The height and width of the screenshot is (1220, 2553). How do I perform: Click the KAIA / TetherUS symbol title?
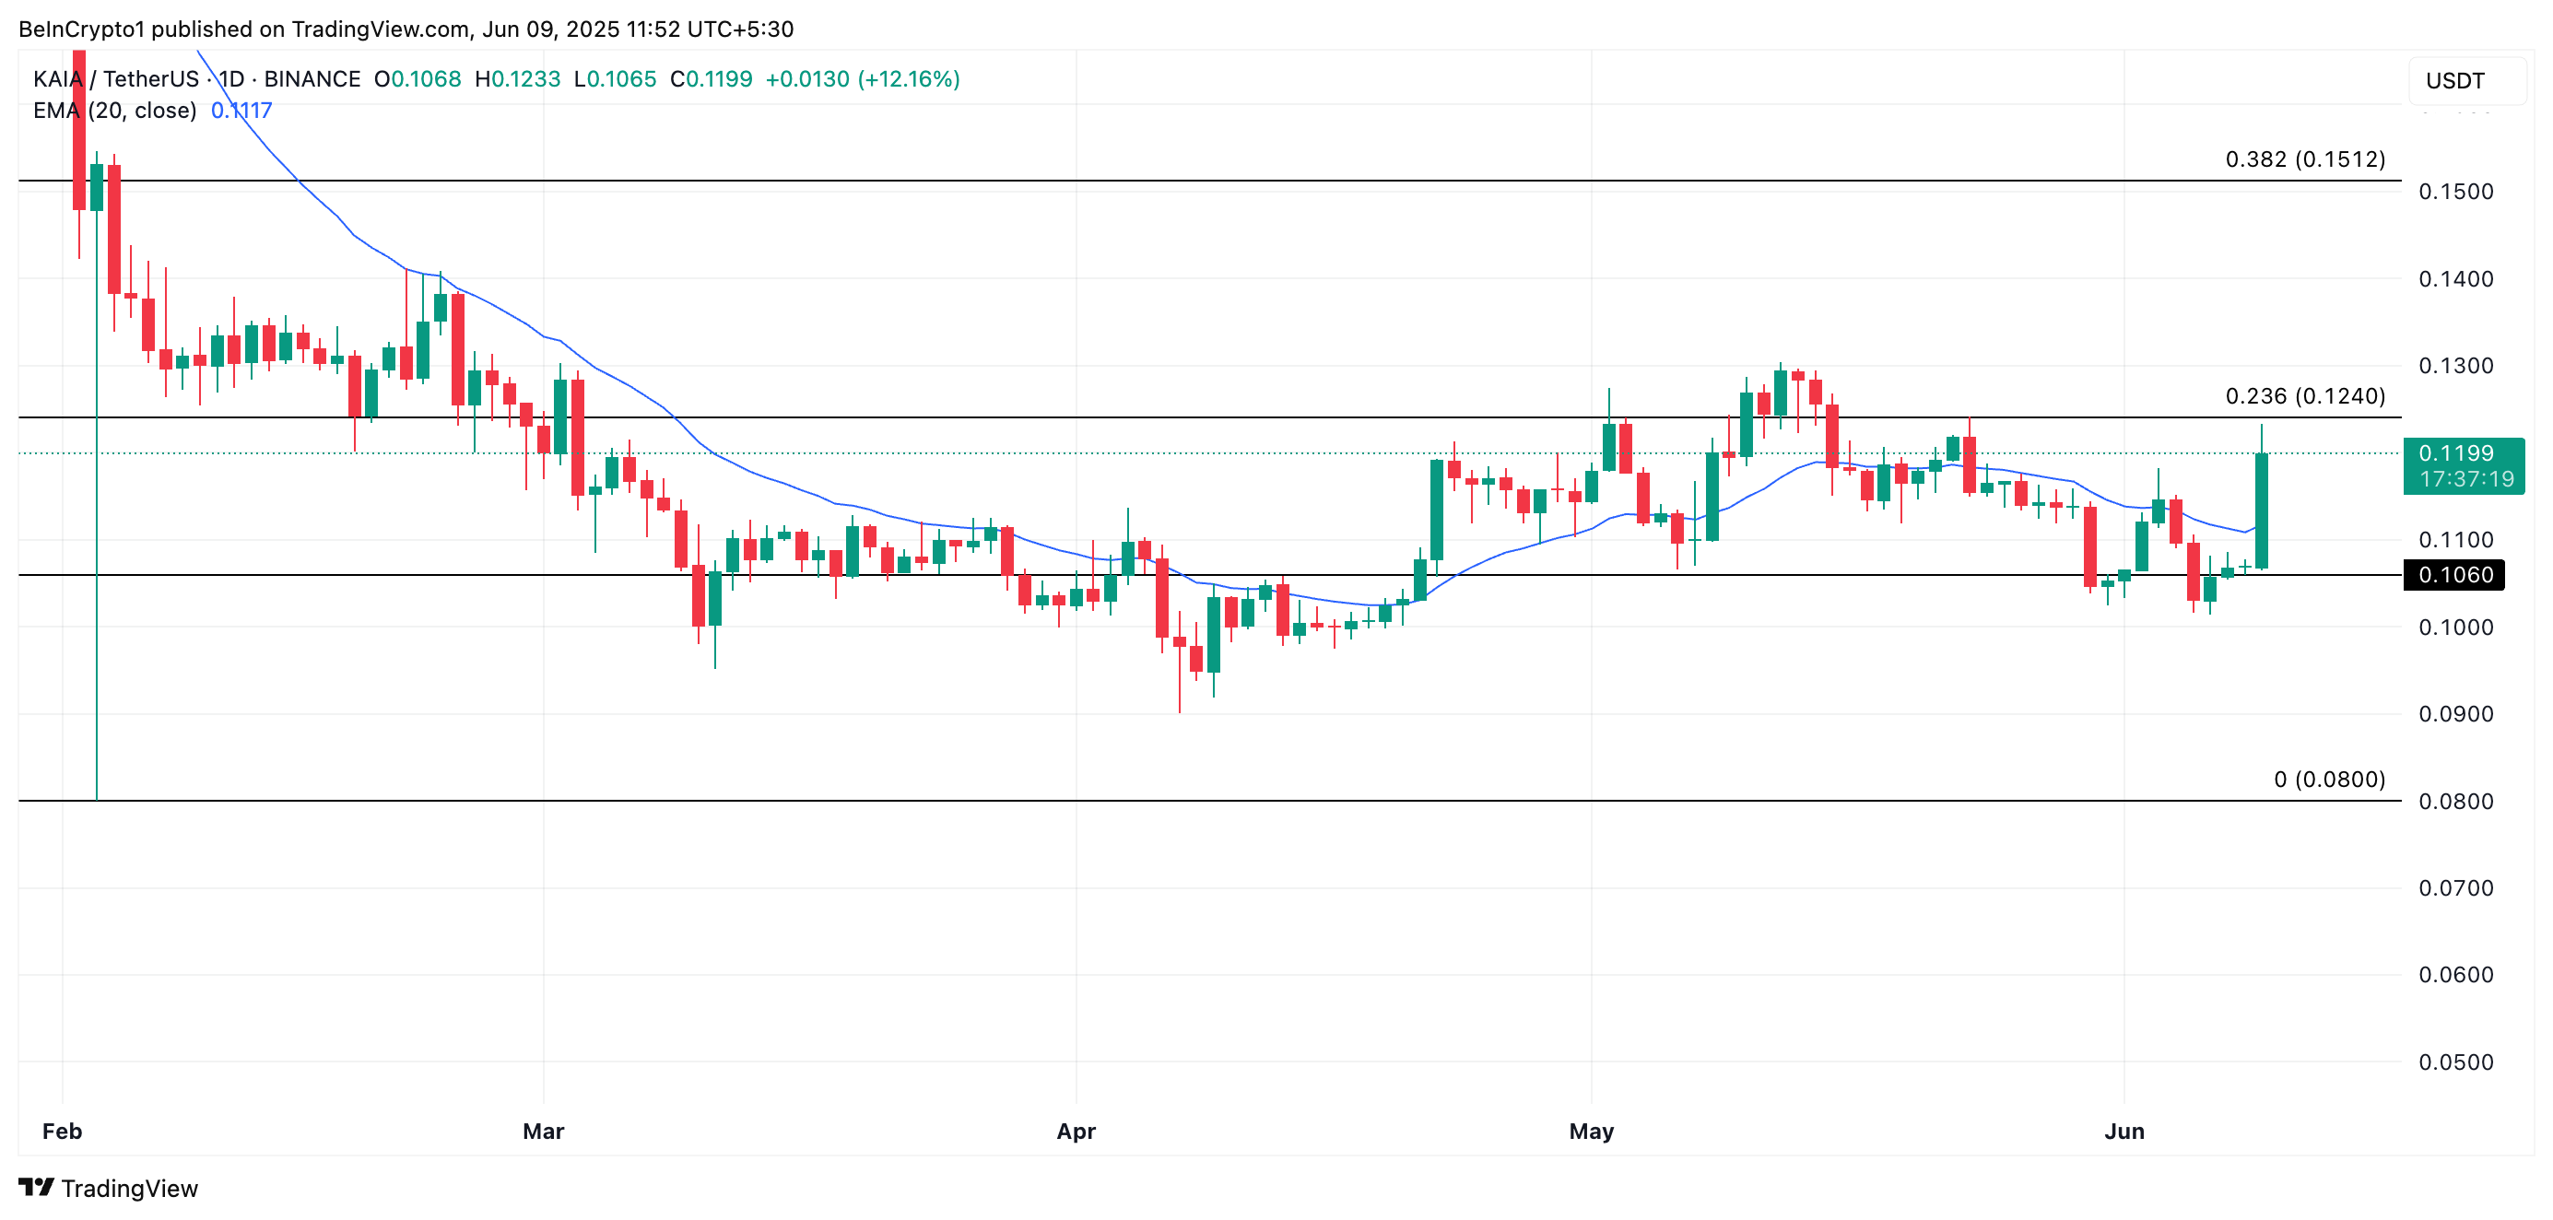tap(115, 78)
